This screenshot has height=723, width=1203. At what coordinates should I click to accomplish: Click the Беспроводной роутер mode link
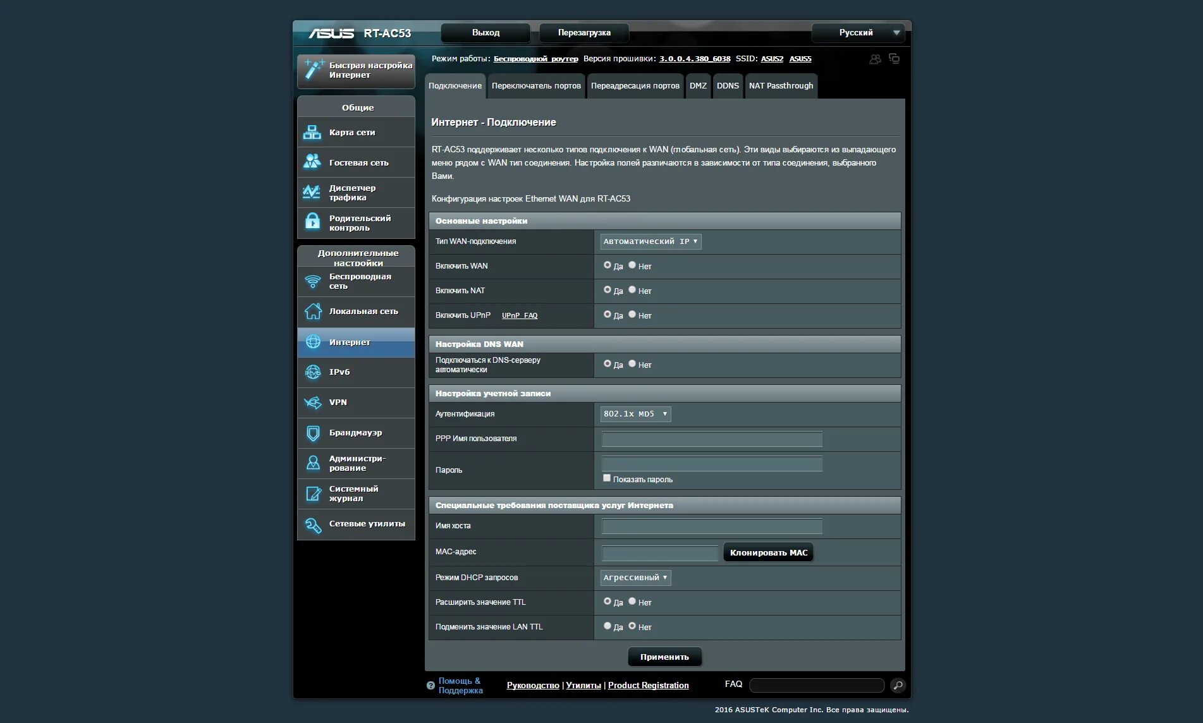(536, 59)
